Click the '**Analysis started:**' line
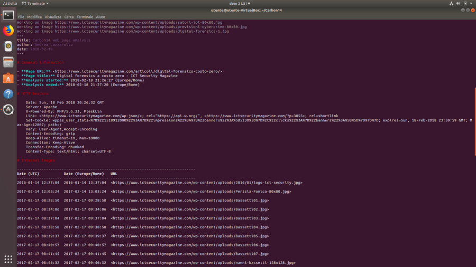This screenshot has width=476, height=267. pos(80,80)
